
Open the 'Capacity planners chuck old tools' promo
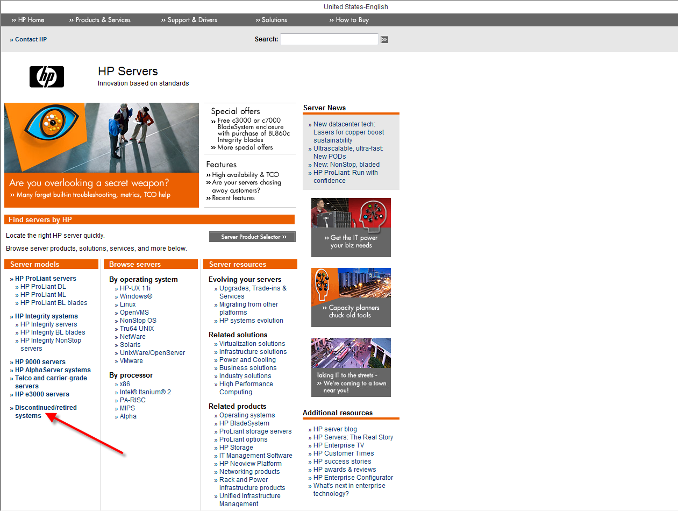click(x=351, y=297)
